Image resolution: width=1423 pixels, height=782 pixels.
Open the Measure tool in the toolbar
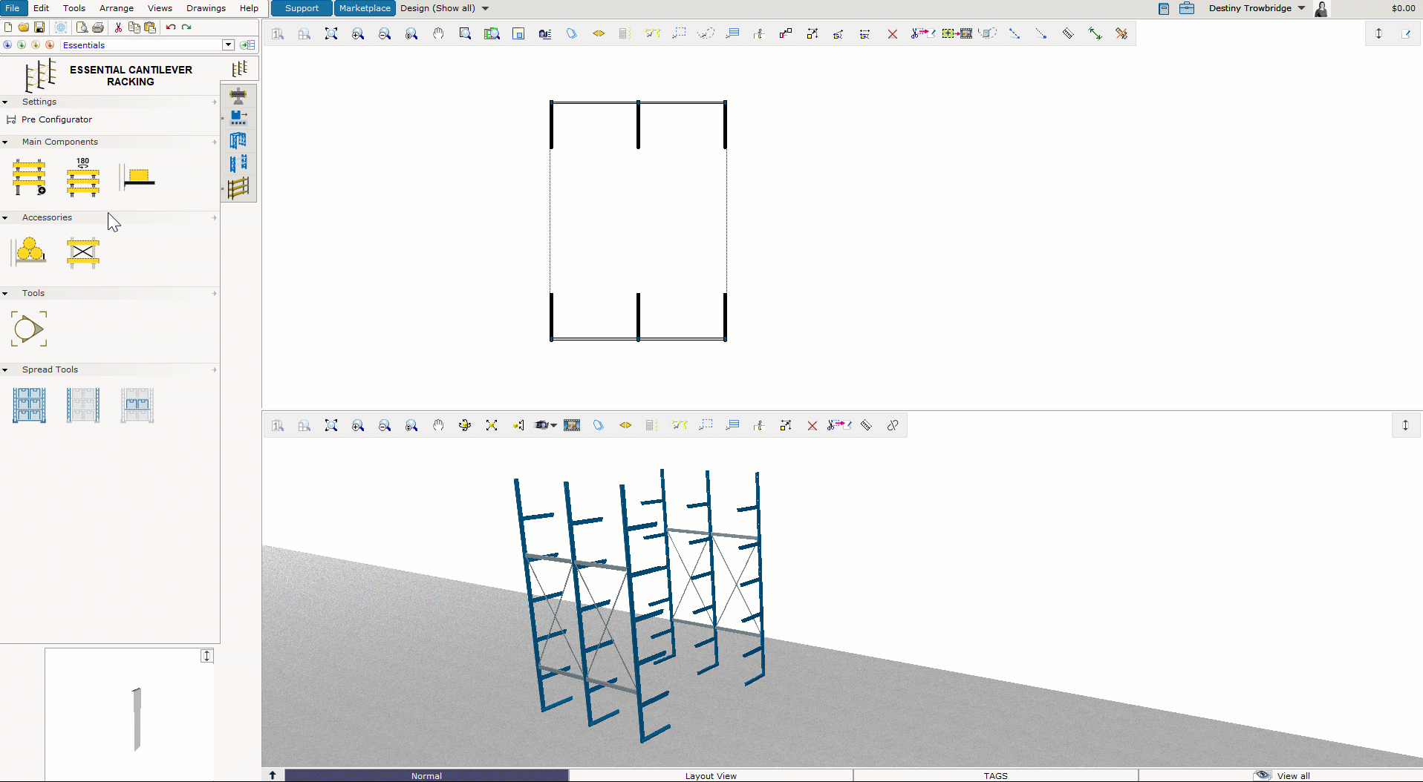coord(1069,33)
